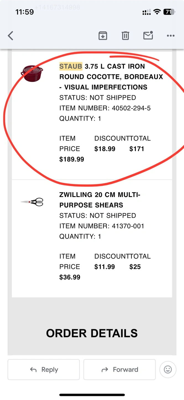The width and height of the screenshot is (184, 400).
Task: Tap the back arrow icon
Action: coord(11,36)
